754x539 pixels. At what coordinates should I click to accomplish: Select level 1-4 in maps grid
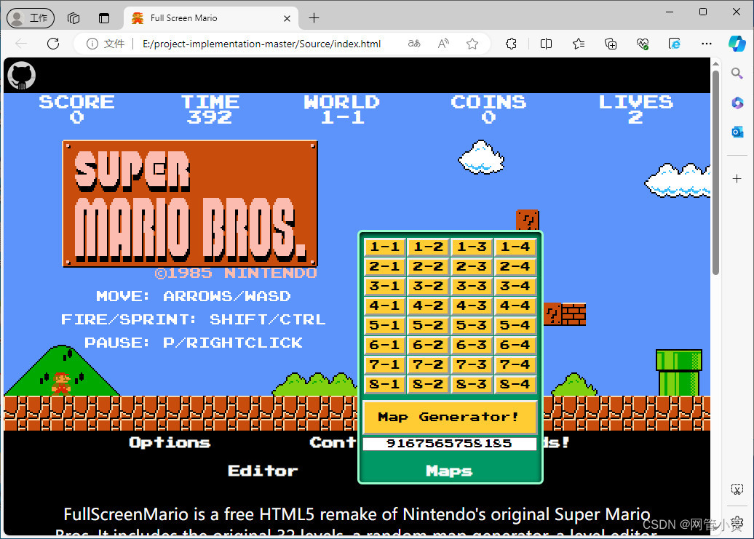(515, 247)
